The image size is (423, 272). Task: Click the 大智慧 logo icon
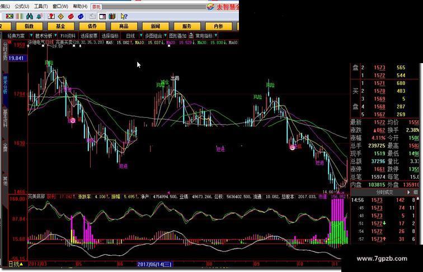tap(211, 7)
